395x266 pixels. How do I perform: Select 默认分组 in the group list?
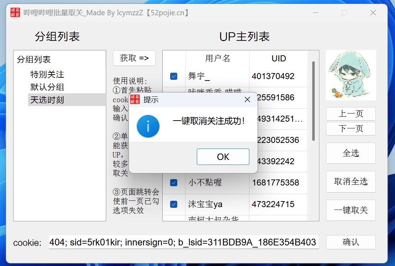point(47,87)
